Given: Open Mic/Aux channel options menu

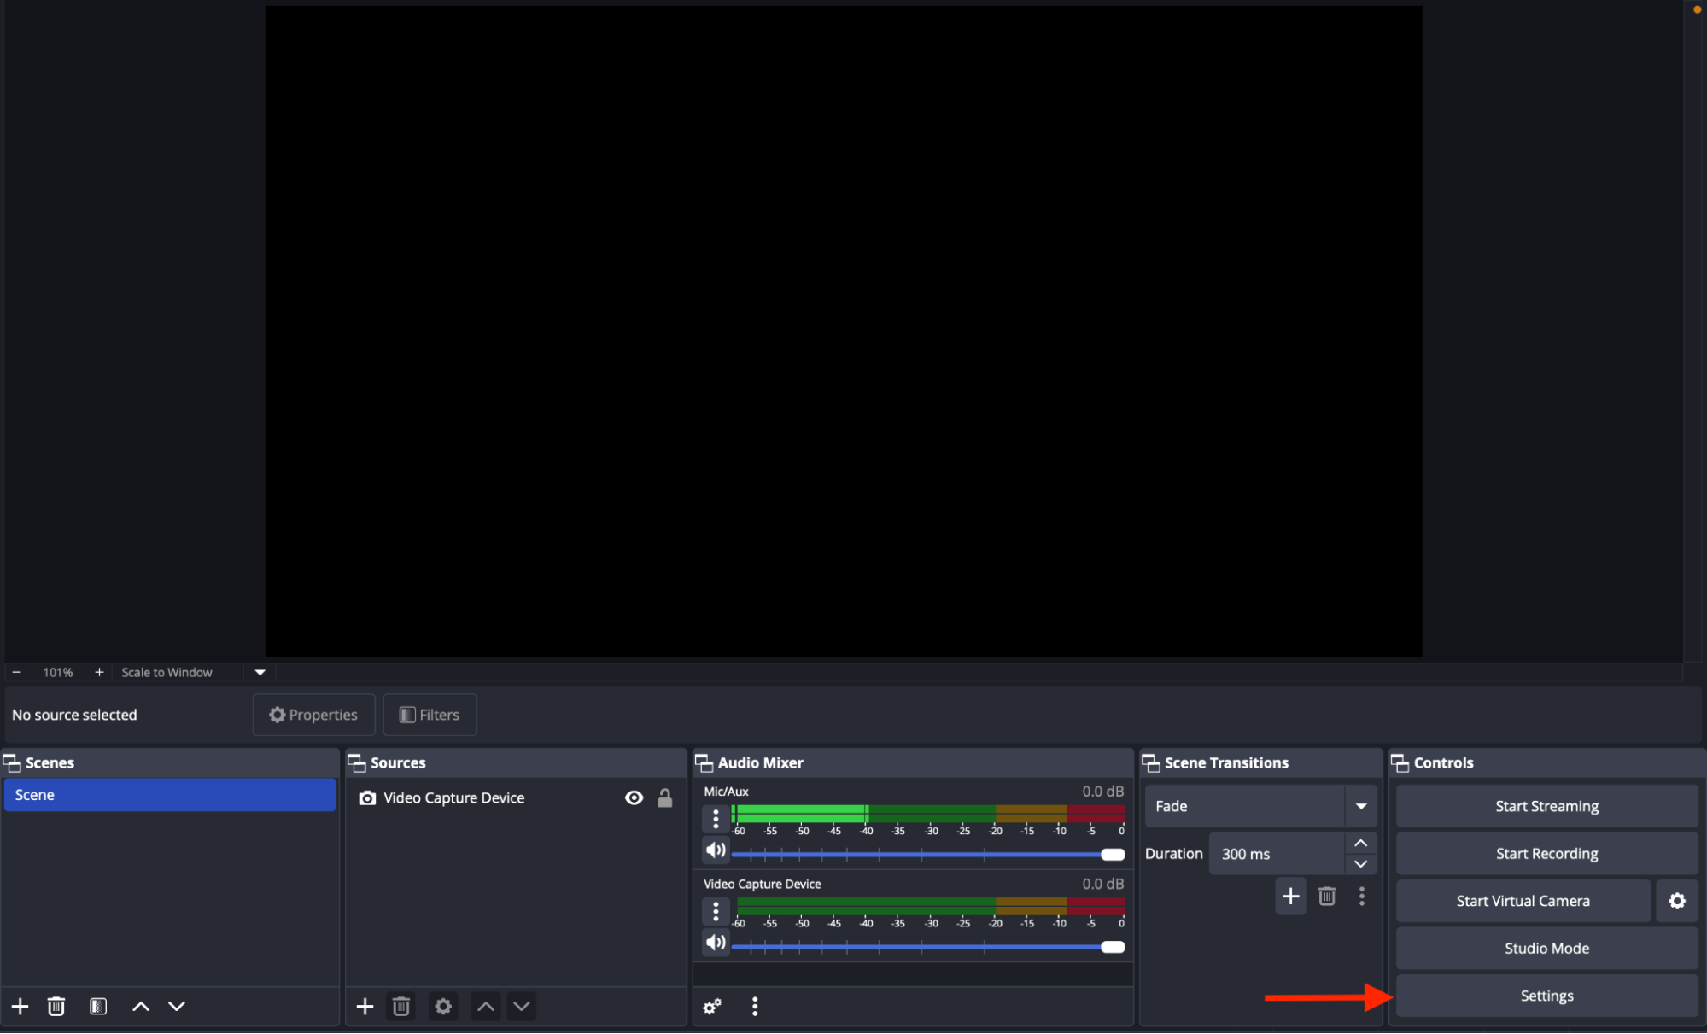Looking at the screenshot, I should 716,820.
